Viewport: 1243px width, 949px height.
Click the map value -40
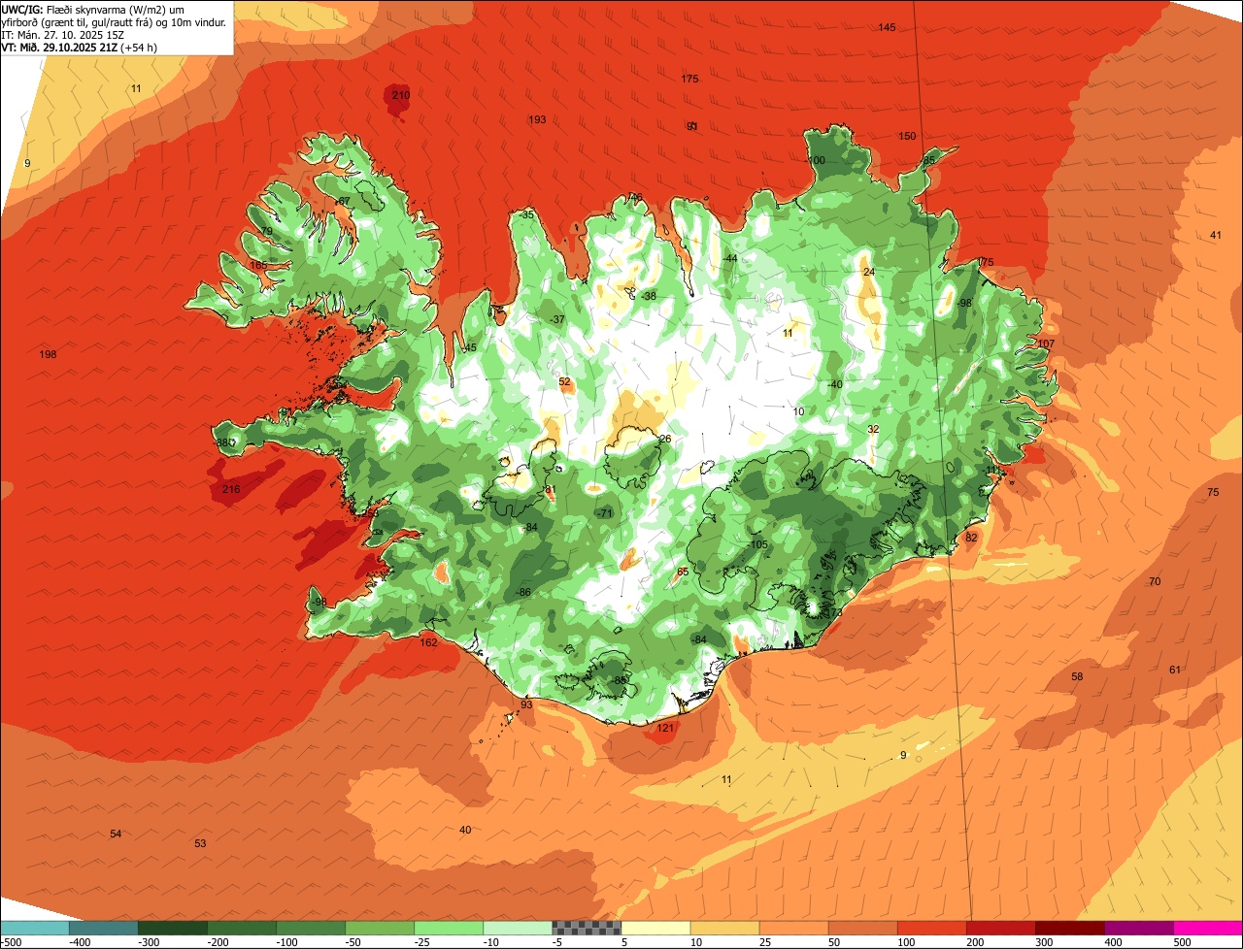[x=834, y=384]
